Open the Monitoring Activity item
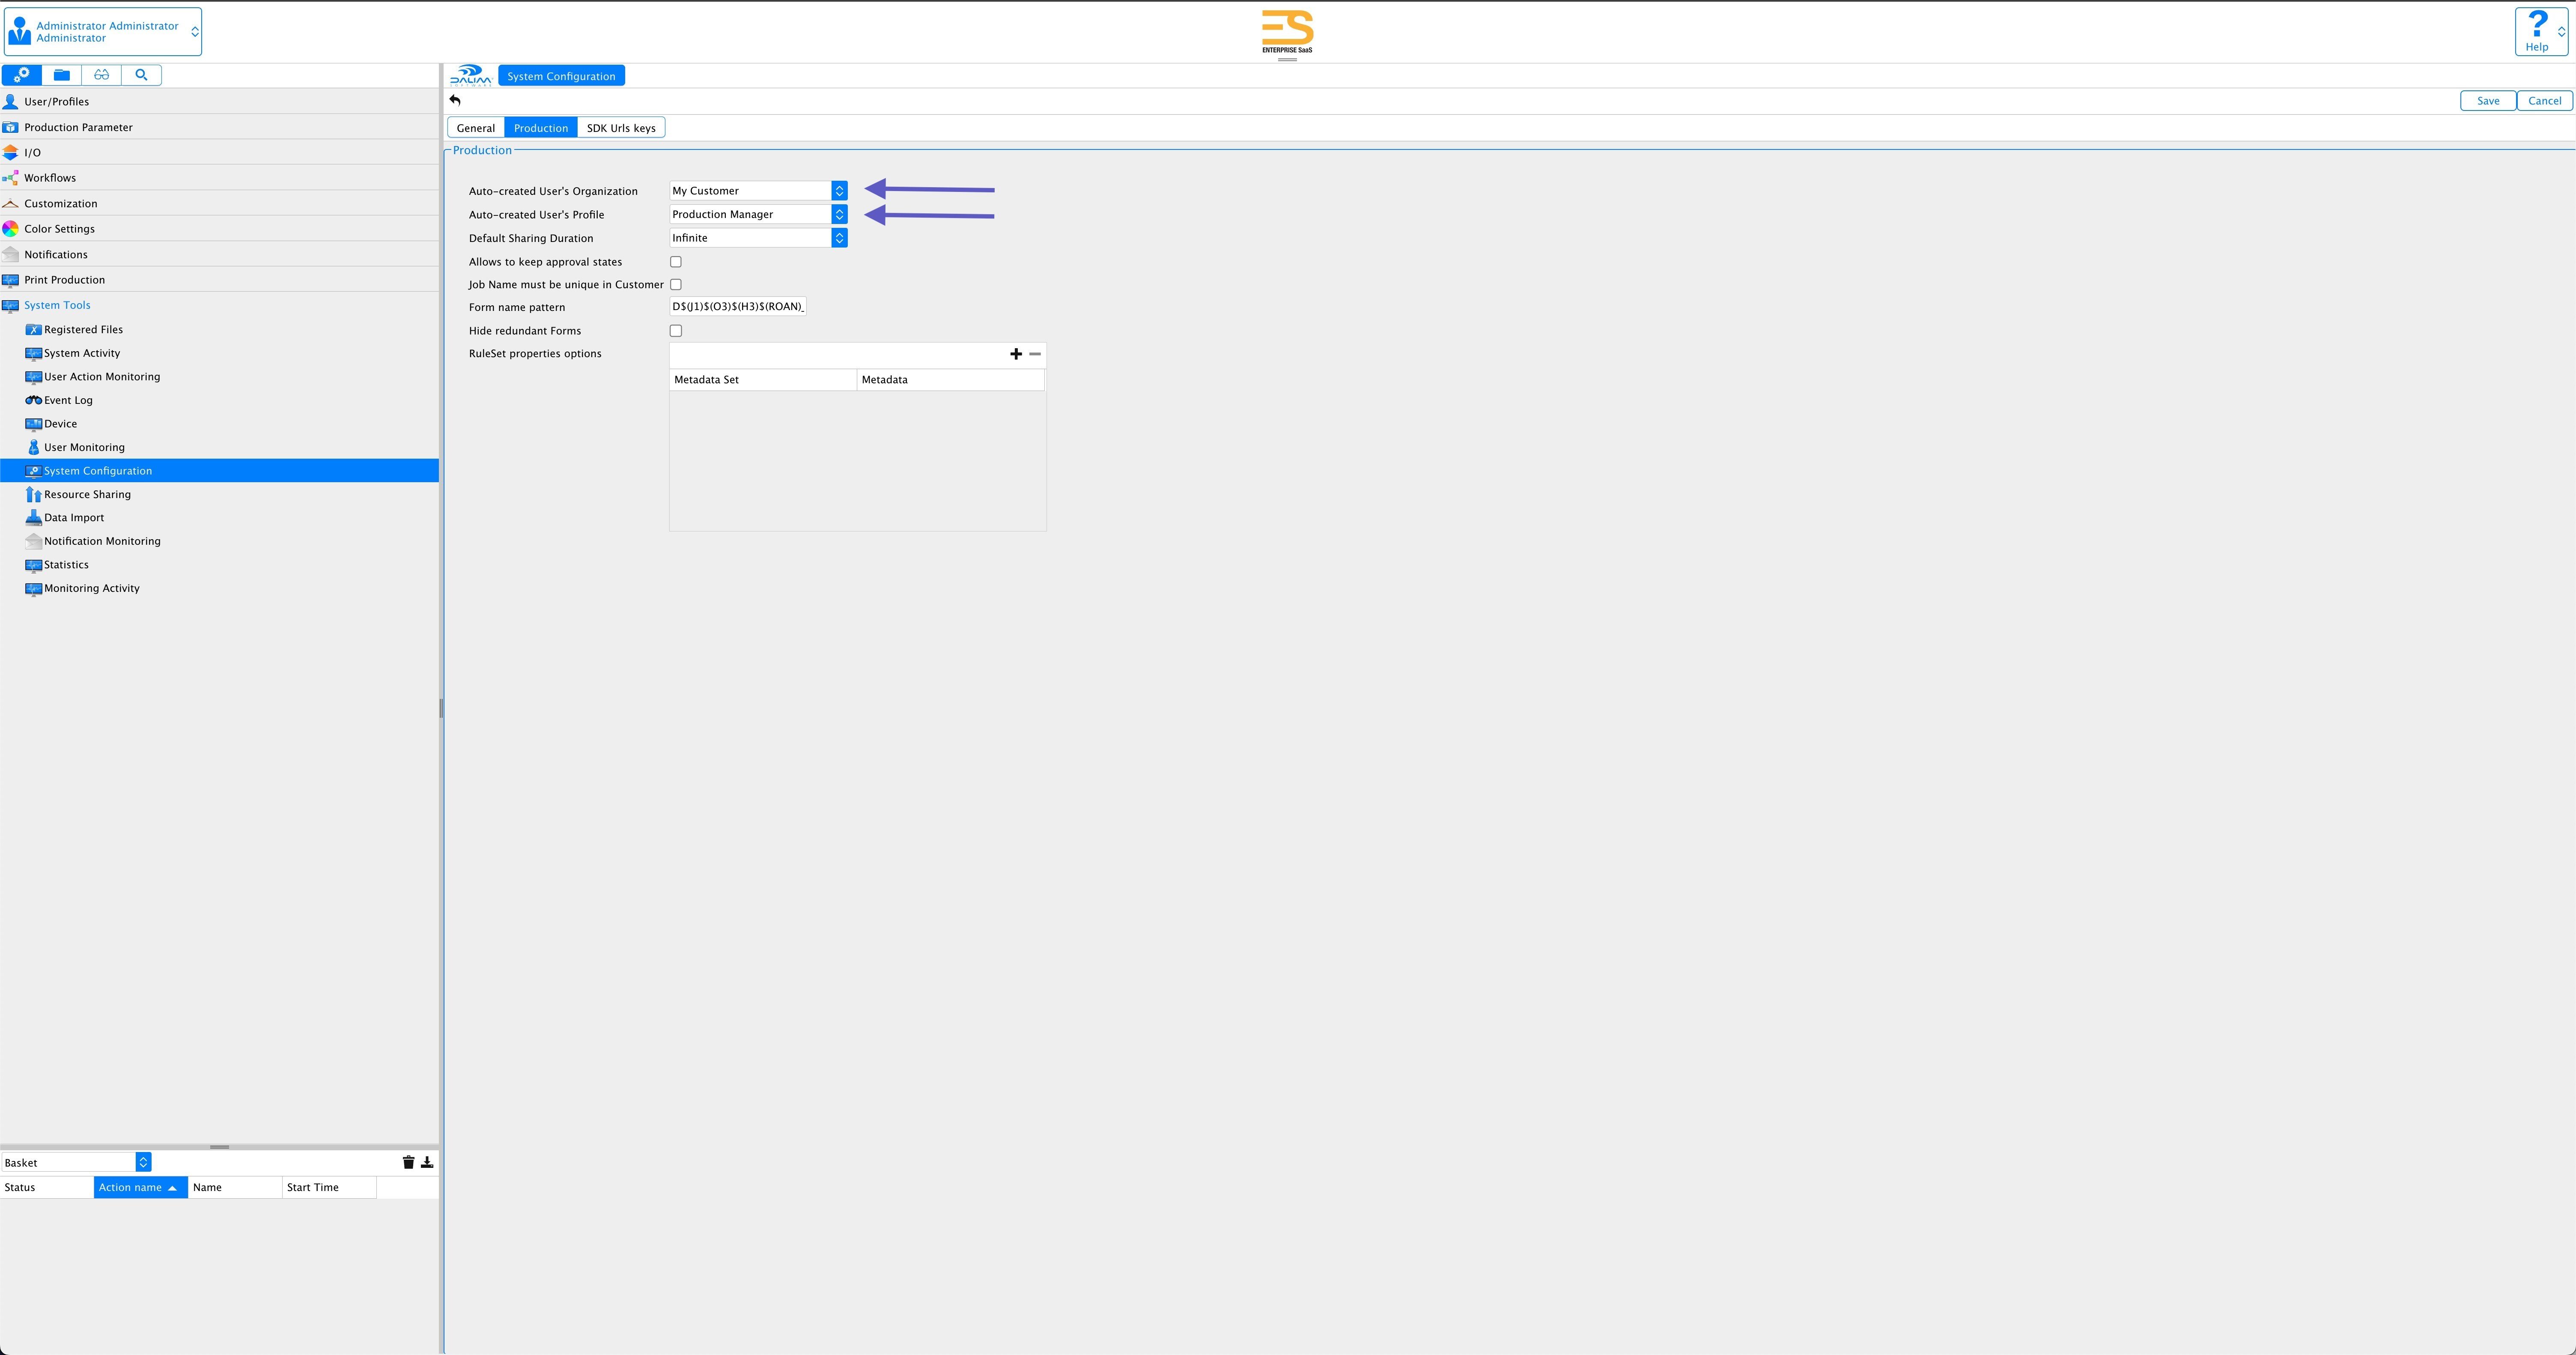 [x=92, y=588]
